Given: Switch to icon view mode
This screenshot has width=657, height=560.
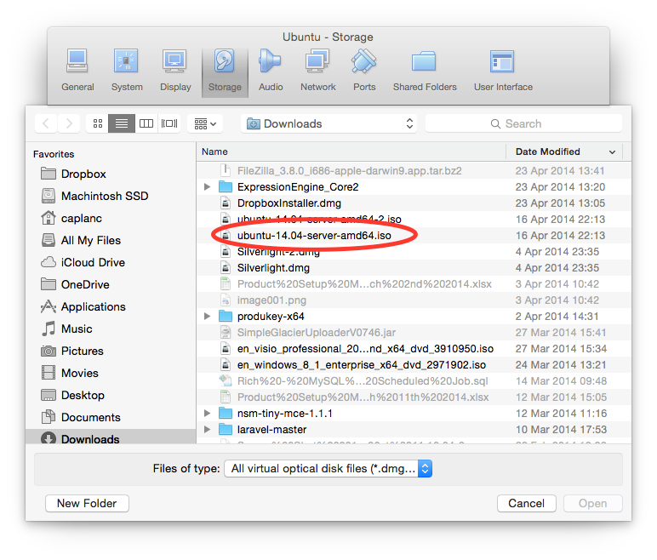Looking at the screenshot, I should 98,123.
